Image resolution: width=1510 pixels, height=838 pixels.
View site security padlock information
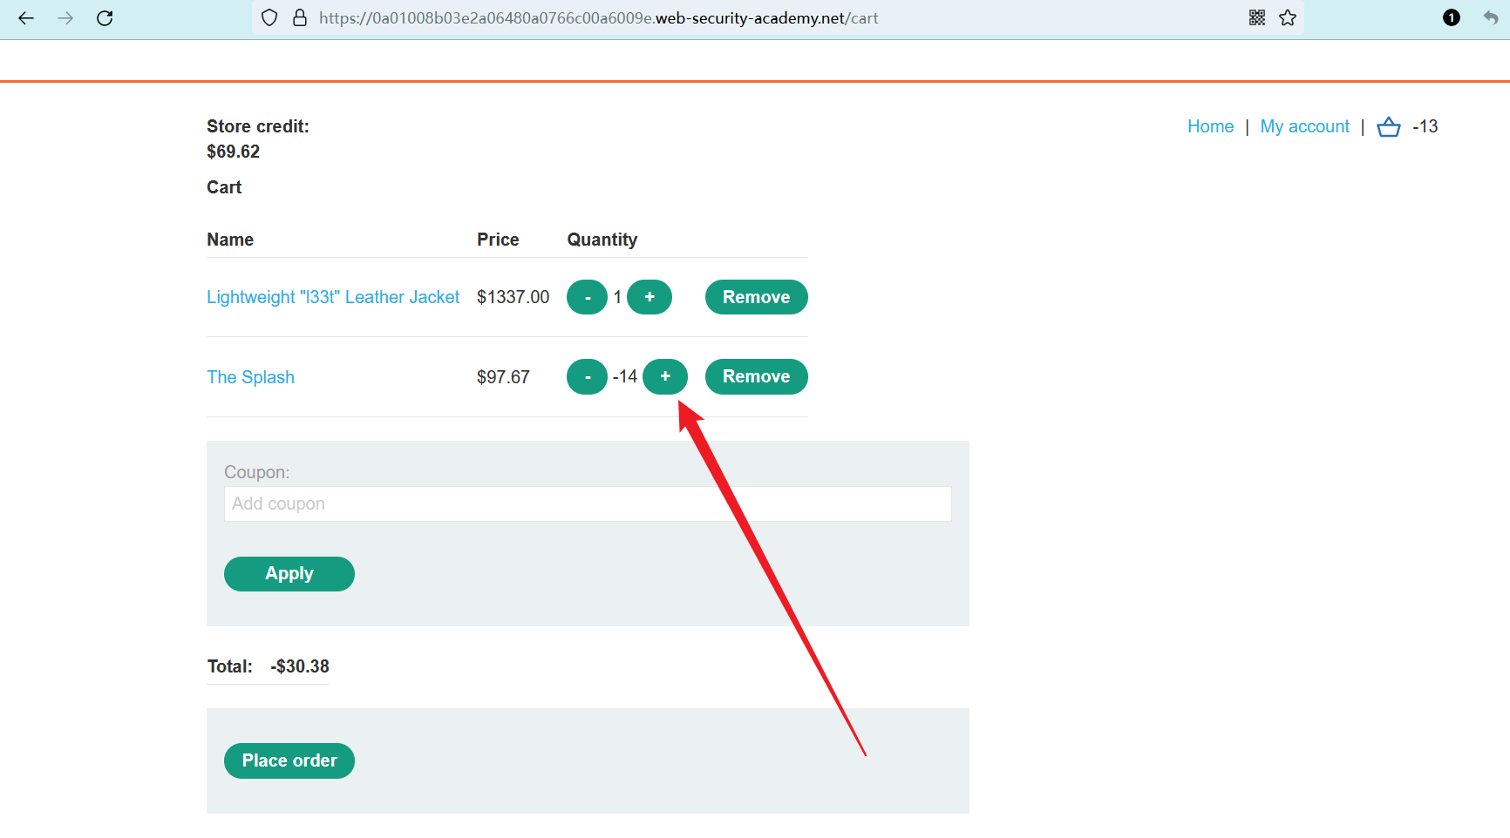click(300, 18)
